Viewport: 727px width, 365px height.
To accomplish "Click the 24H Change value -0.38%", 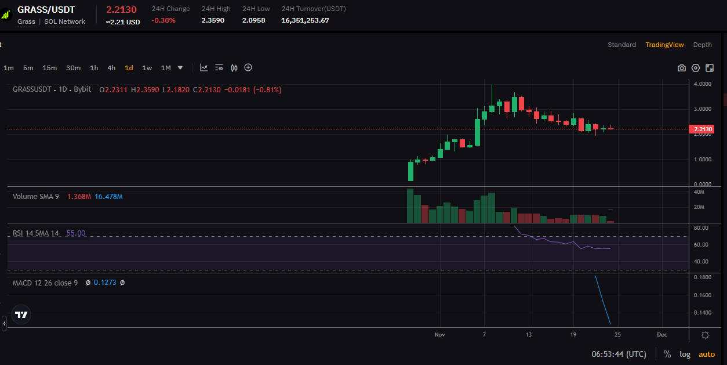I will (x=163, y=20).
